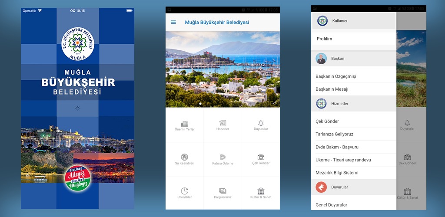Open Projelerimiz icon

point(223,191)
